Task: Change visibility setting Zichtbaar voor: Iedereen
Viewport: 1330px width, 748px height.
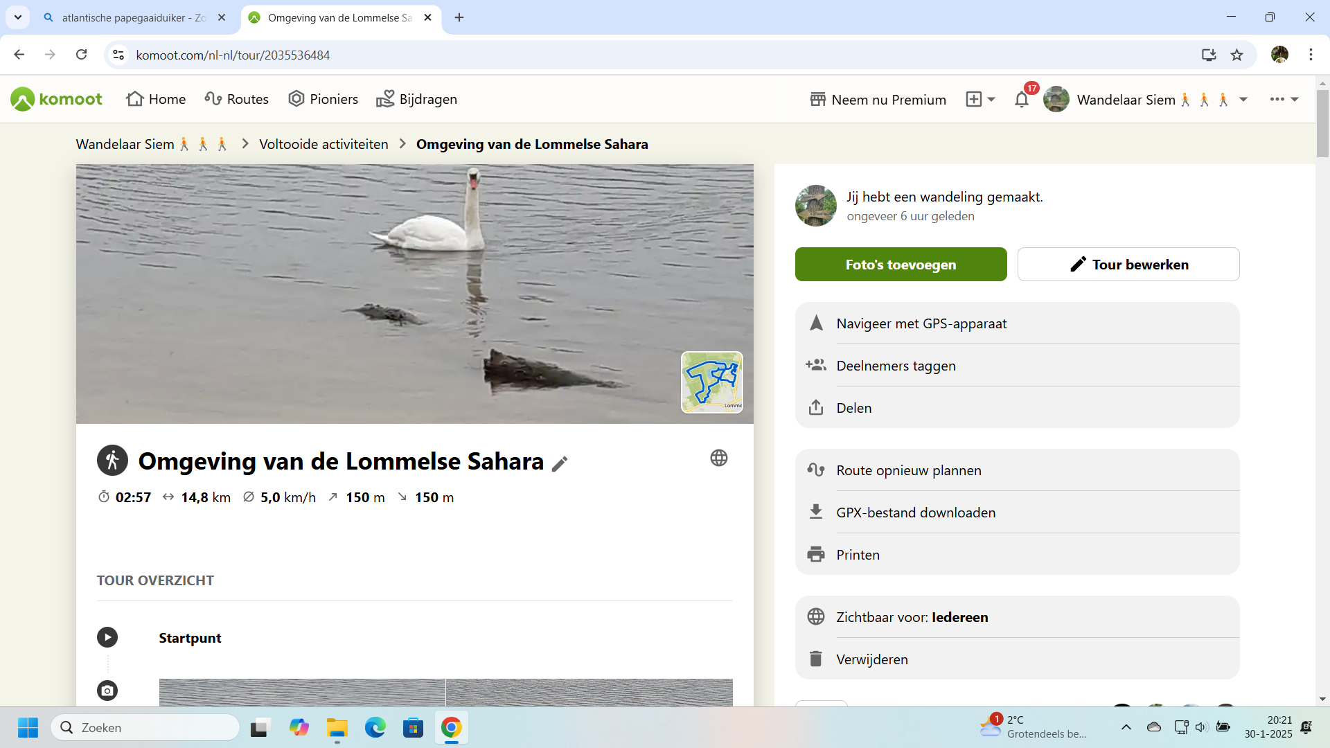Action: 912,617
